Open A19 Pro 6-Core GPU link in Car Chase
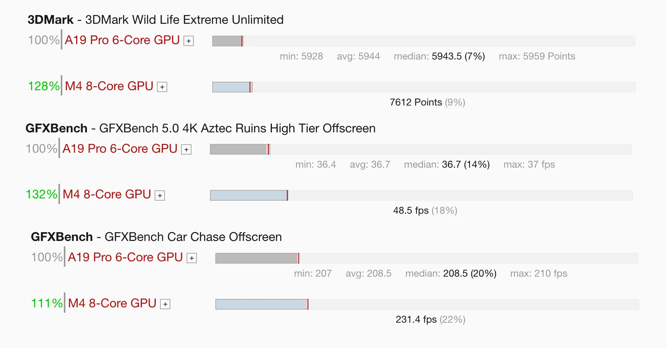 [x=125, y=257]
